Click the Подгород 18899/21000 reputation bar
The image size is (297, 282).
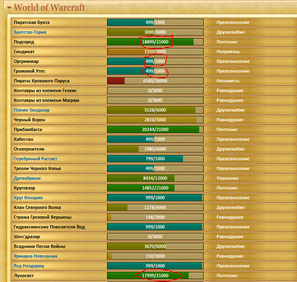tap(155, 42)
